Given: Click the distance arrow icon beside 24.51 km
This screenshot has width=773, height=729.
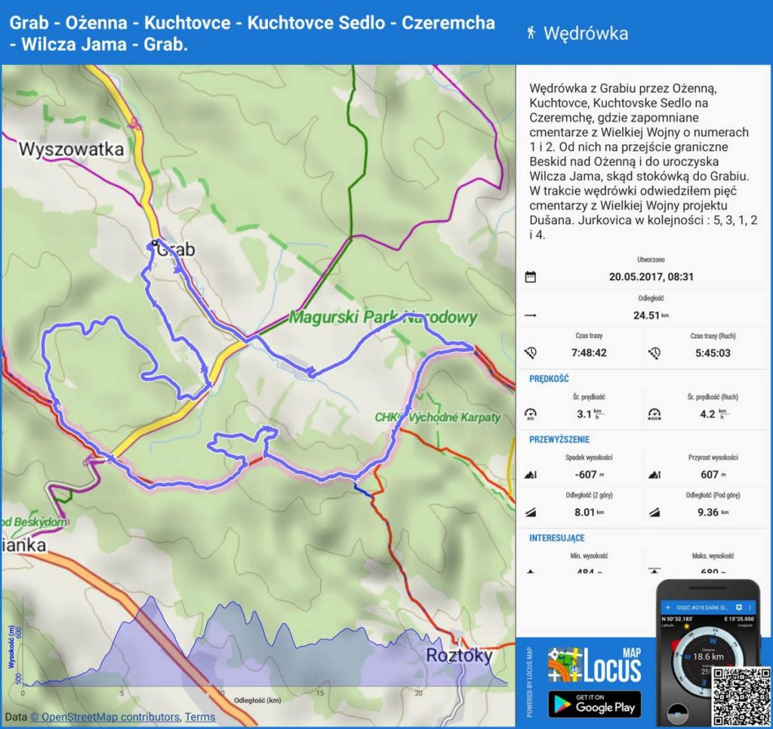Looking at the screenshot, I should (531, 315).
